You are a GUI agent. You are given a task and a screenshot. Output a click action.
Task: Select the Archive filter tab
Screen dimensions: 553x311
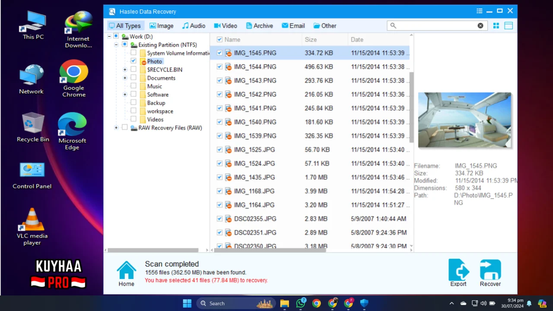(x=259, y=25)
